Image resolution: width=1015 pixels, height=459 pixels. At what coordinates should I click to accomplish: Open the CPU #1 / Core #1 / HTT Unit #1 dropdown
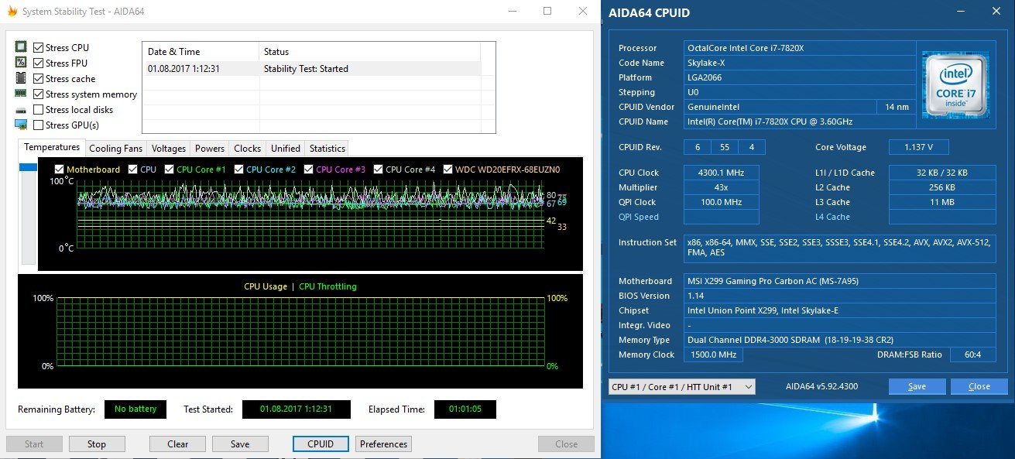click(682, 386)
